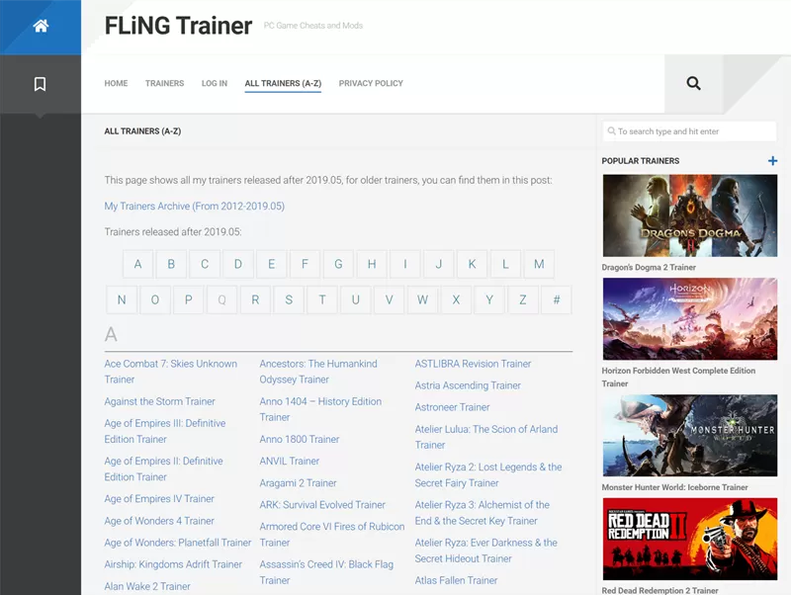The width and height of the screenshot is (791, 595).
Task: Jump to letter G index button
Action: (338, 264)
